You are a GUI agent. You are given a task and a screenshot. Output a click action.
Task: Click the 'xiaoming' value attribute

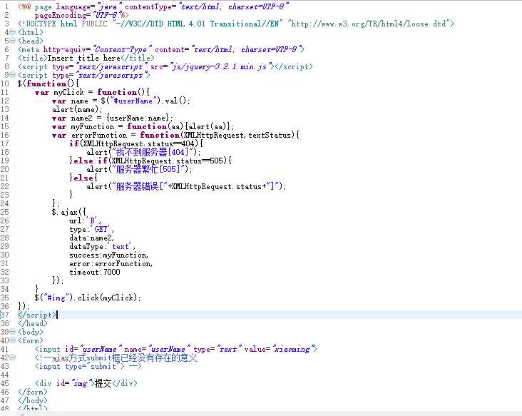coord(291,350)
